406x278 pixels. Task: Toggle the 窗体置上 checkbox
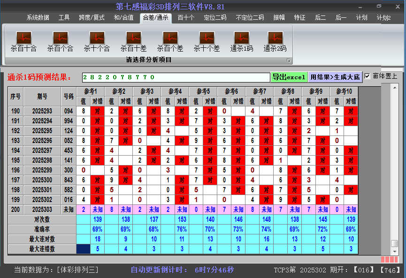(x=368, y=76)
